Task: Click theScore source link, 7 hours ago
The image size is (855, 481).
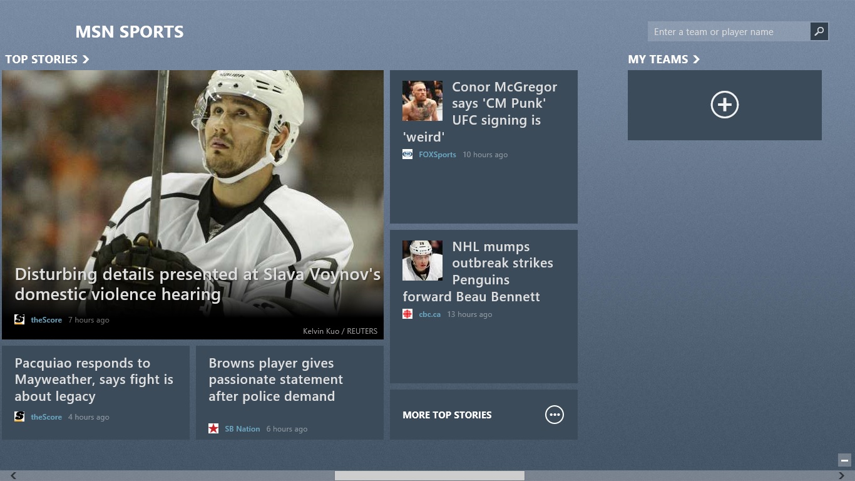Action: pos(46,320)
